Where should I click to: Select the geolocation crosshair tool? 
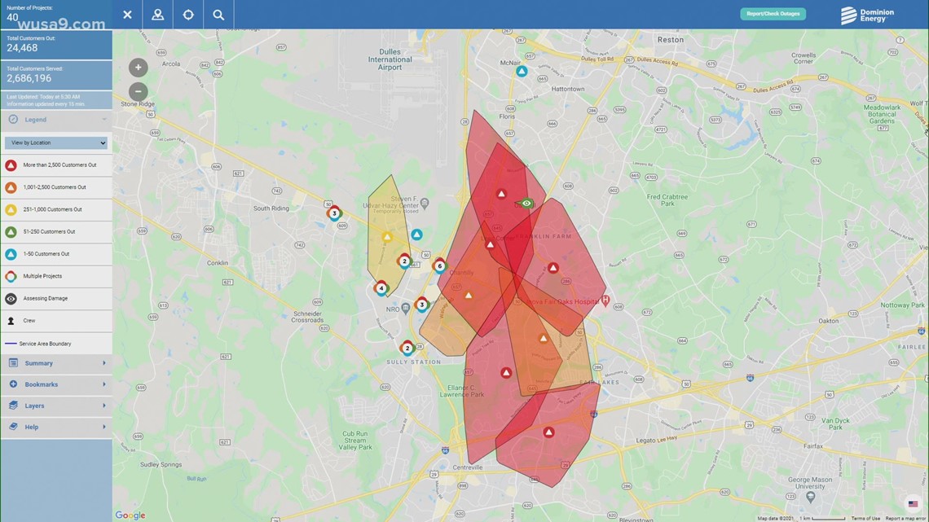click(x=188, y=14)
